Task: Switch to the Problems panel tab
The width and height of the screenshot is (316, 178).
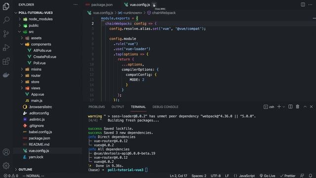Action: point(97,107)
